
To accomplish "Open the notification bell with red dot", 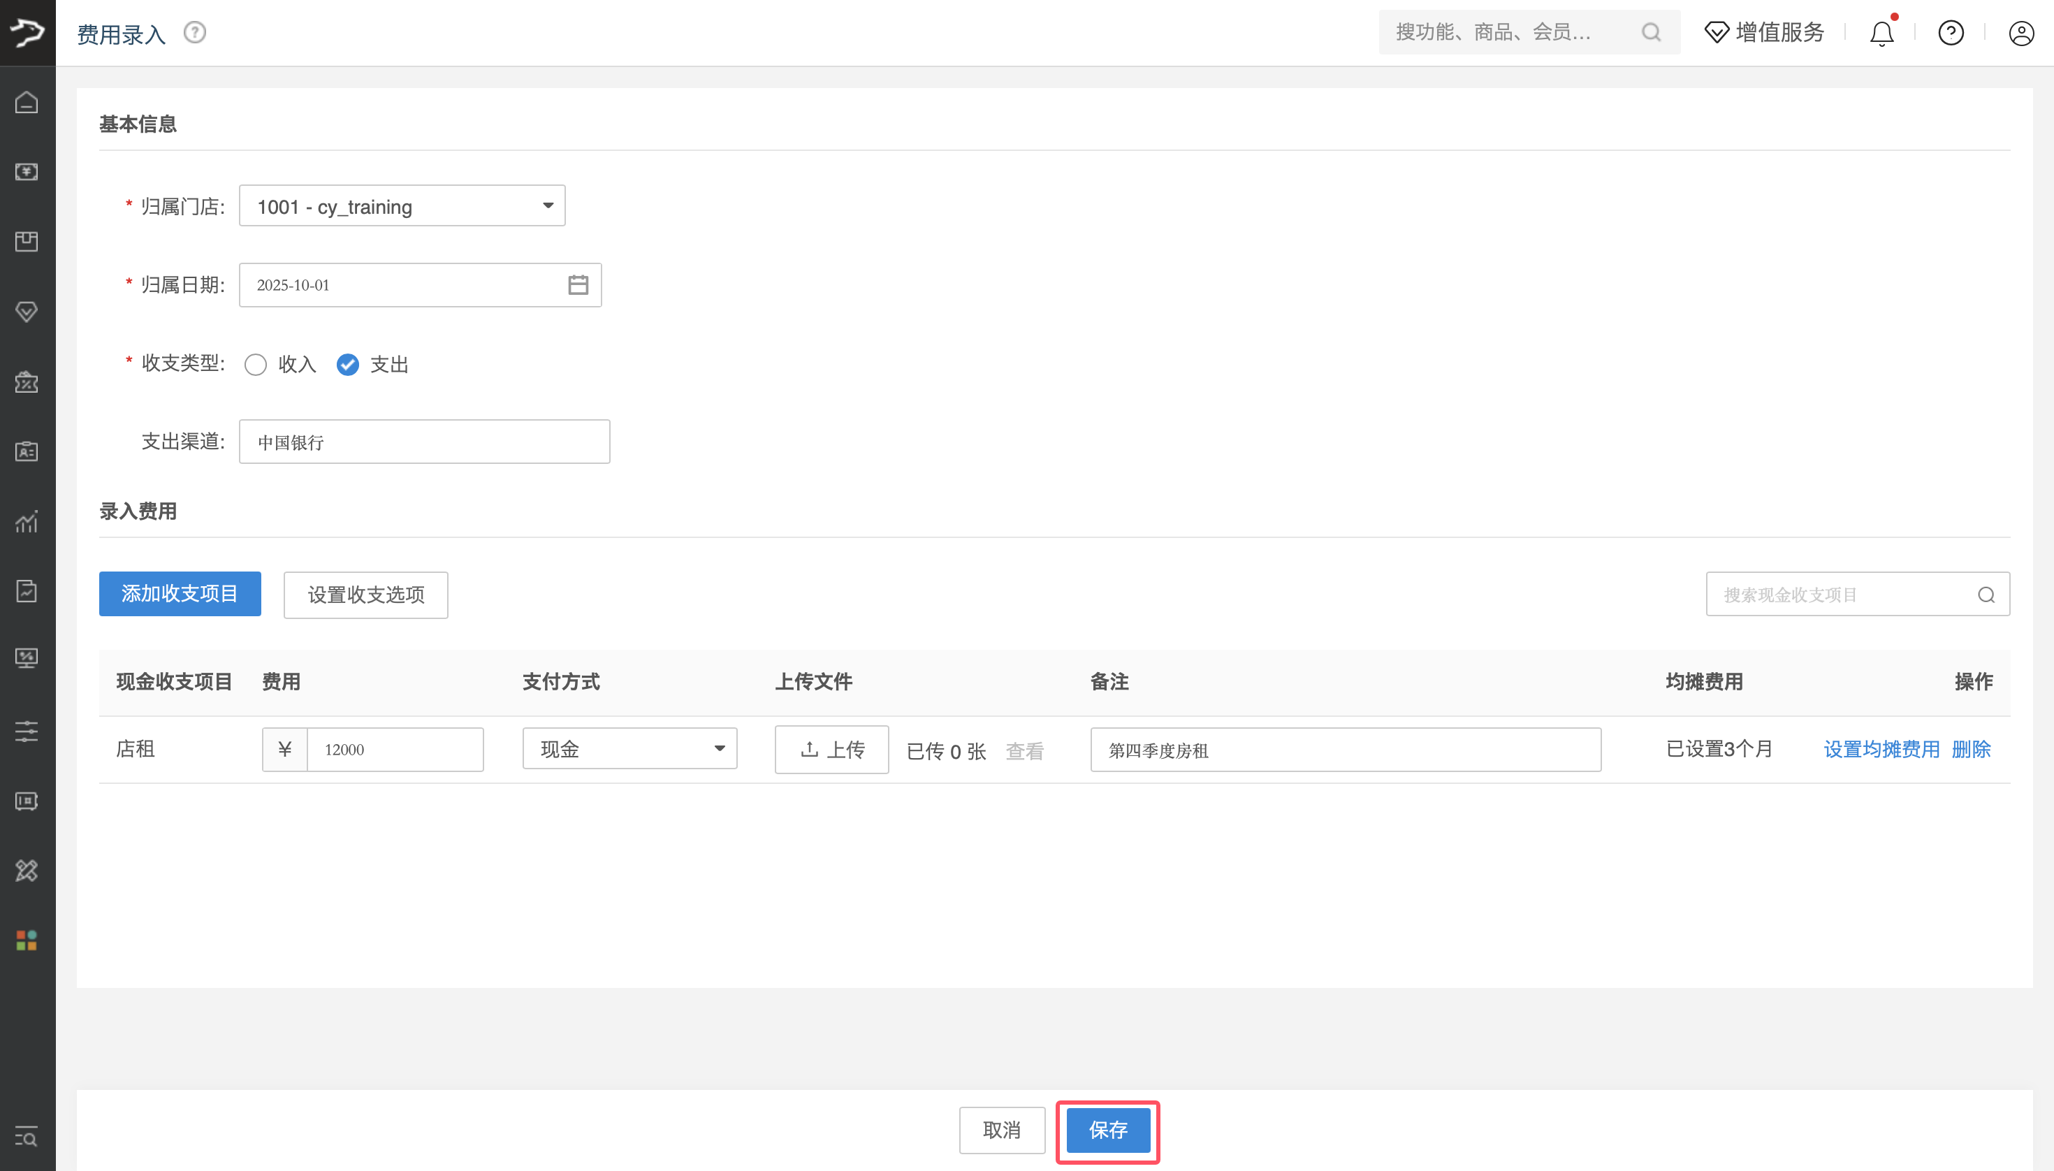I will tap(1880, 32).
